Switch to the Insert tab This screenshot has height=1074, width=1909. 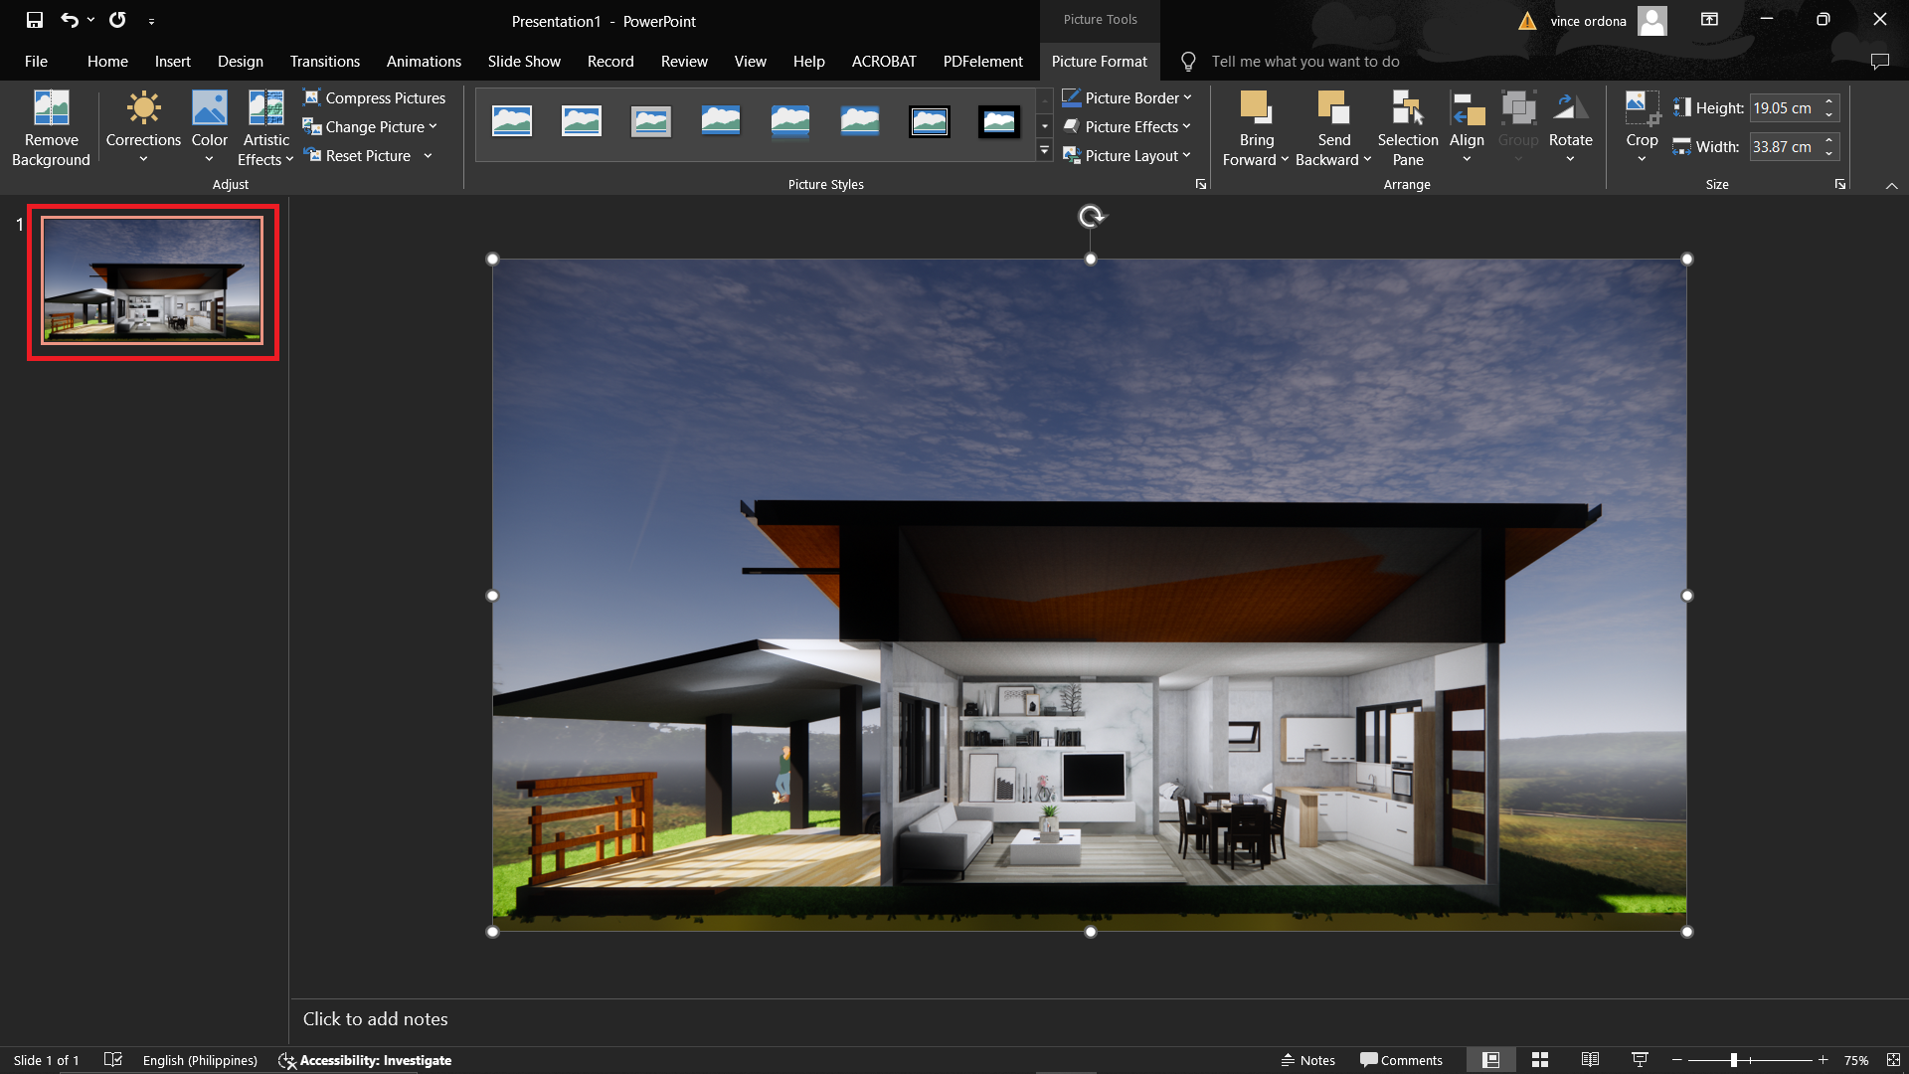pyautogui.click(x=172, y=61)
